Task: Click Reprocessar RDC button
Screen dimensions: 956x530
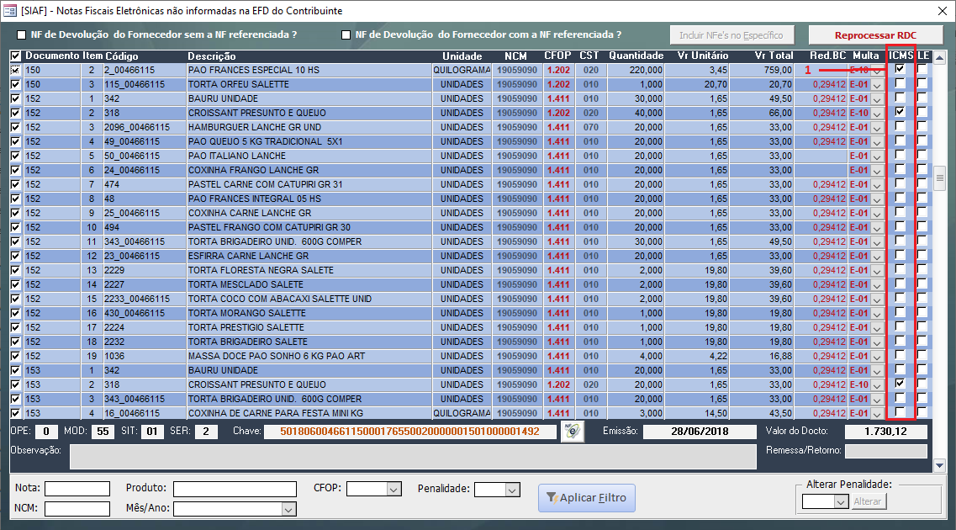Action: click(x=875, y=35)
